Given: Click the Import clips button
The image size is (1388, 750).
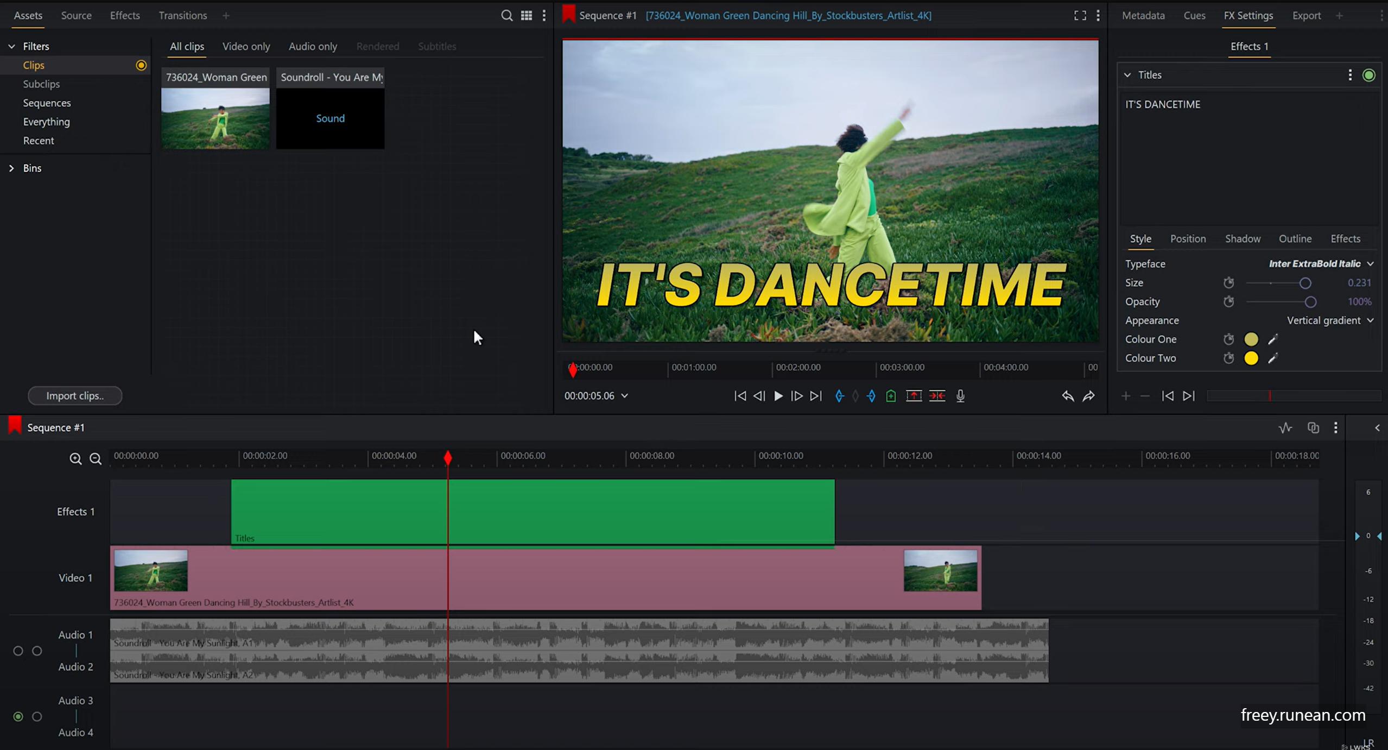Looking at the screenshot, I should 75,395.
